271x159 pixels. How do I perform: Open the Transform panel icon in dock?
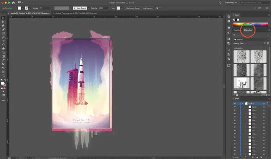229,50
